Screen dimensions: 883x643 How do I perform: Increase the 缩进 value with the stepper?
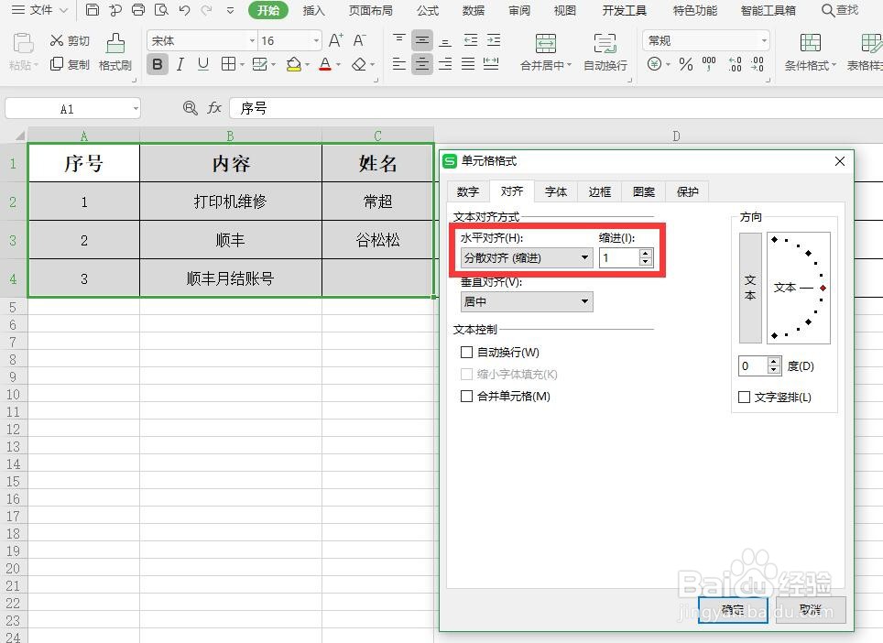click(646, 254)
